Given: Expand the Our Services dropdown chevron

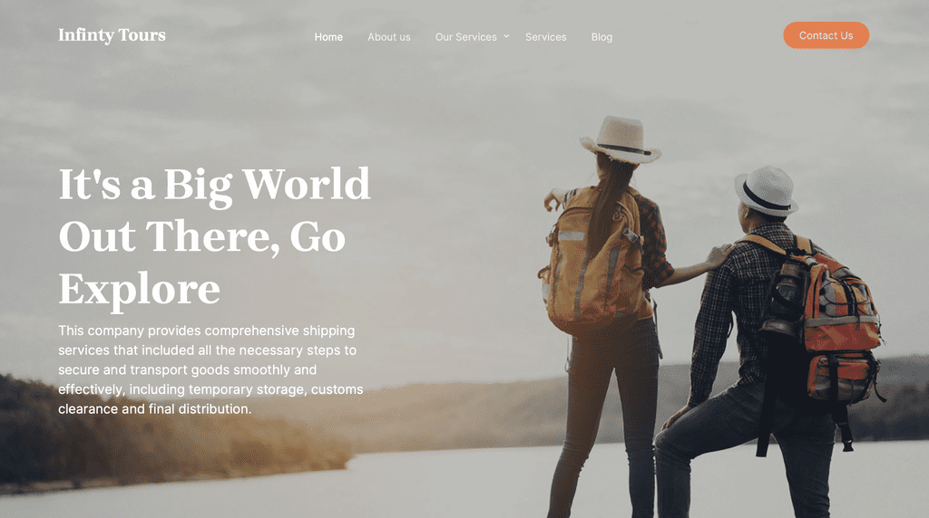Looking at the screenshot, I should [x=506, y=36].
